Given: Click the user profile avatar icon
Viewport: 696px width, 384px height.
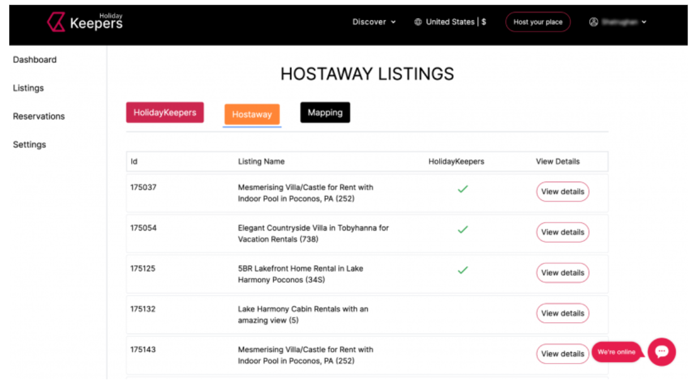Looking at the screenshot, I should [594, 22].
